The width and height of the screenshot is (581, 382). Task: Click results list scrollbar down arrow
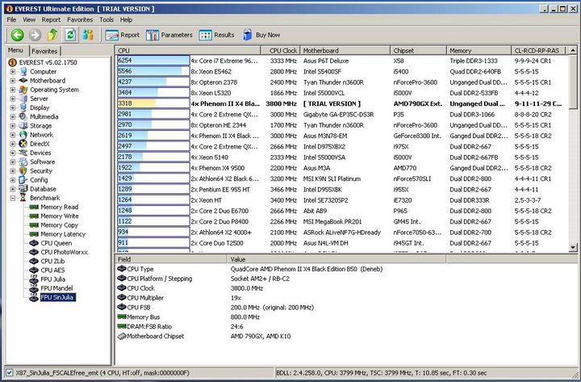(x=573, y=247)
